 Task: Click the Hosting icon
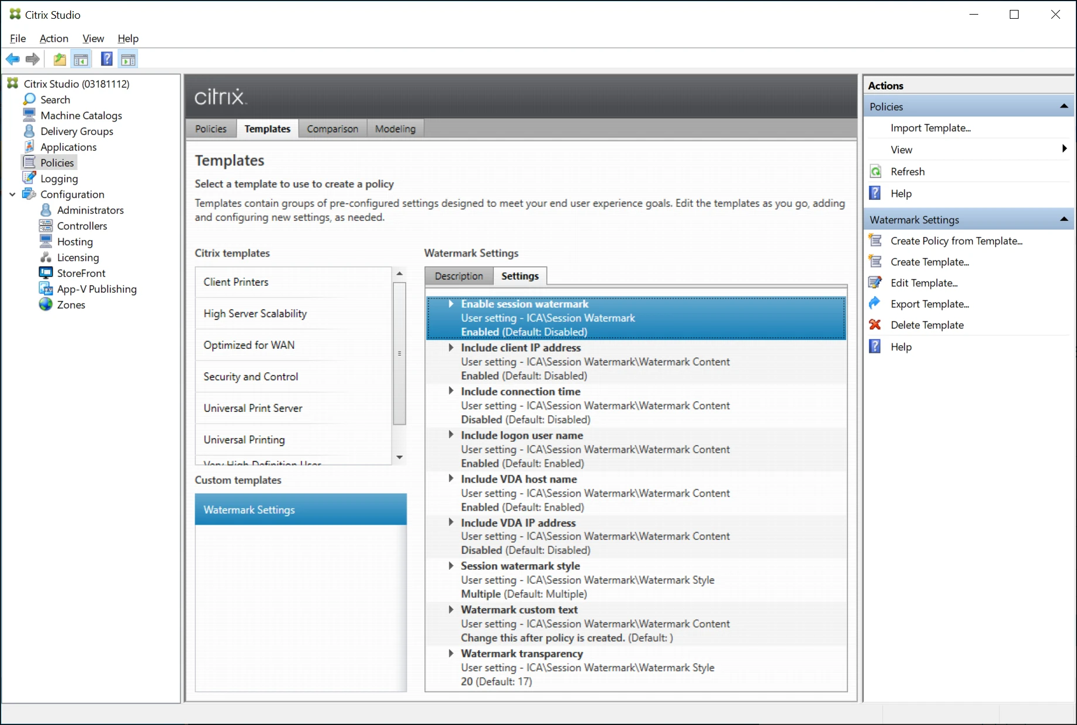[46, 241]
